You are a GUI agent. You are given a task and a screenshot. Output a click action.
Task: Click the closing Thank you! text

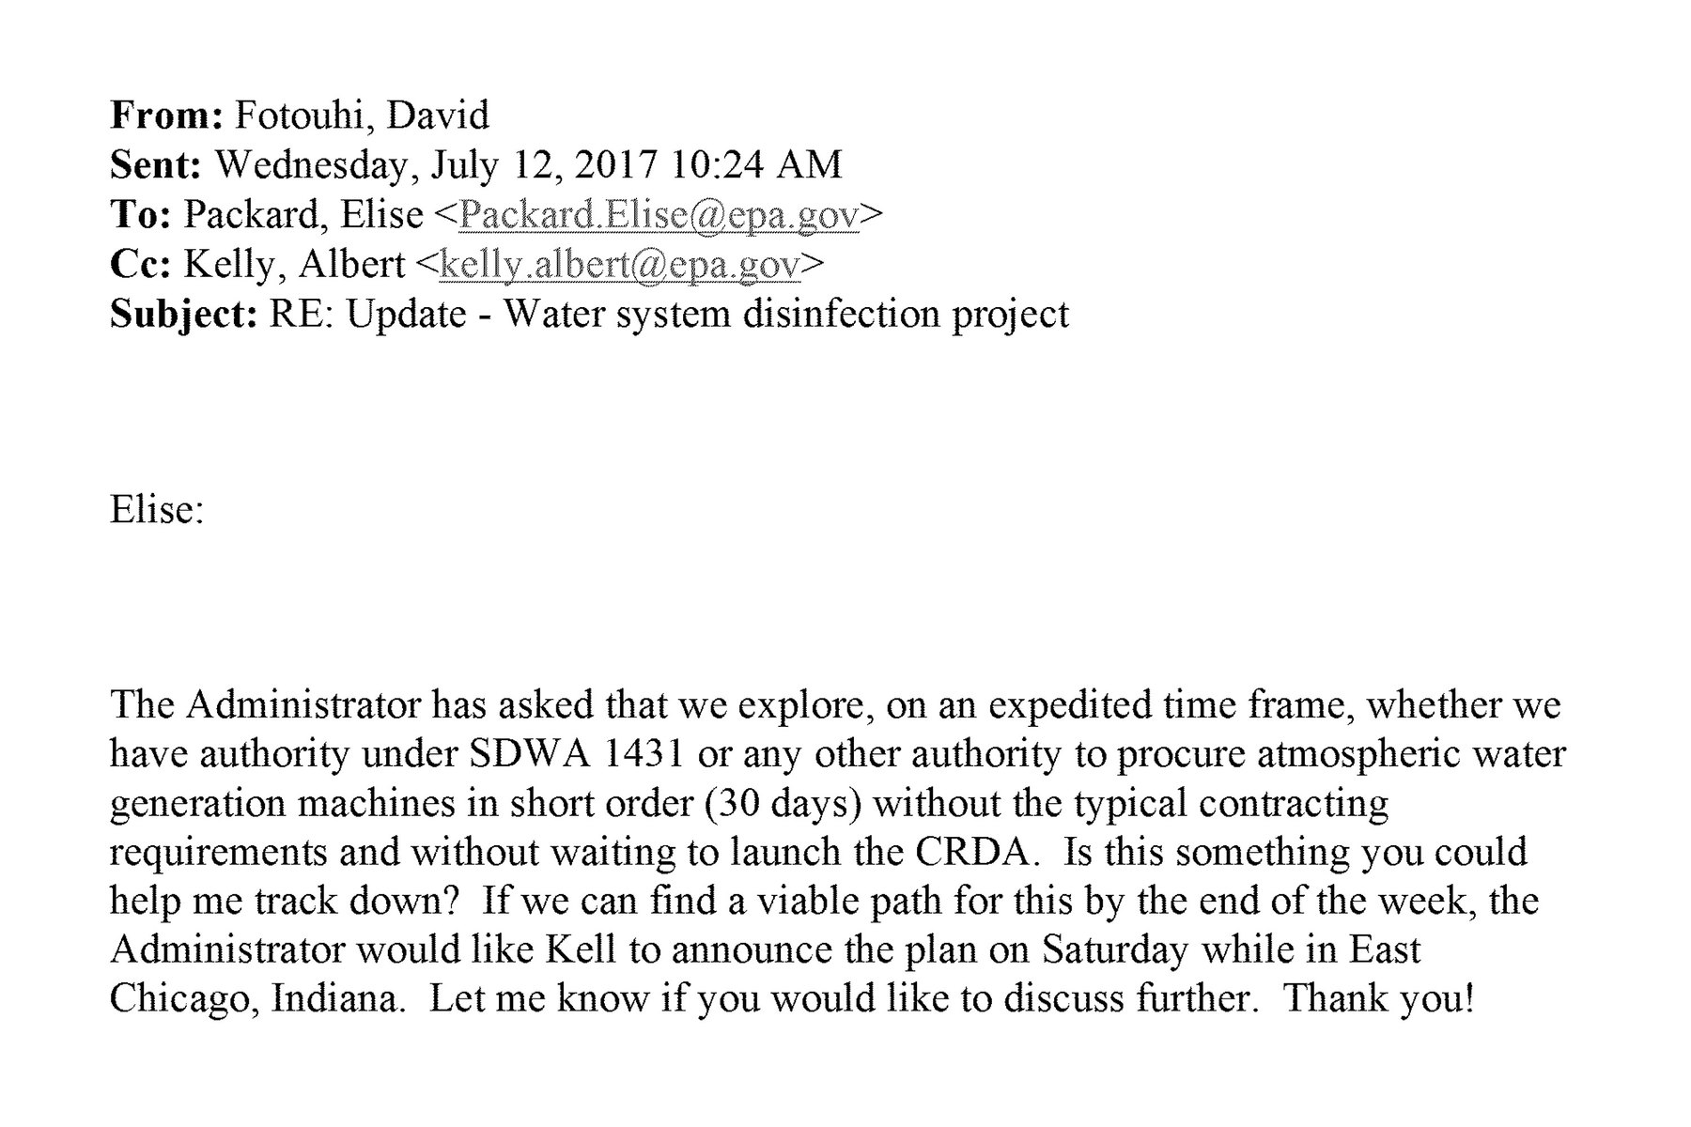pyautogui.click(x=1378, y=998)
